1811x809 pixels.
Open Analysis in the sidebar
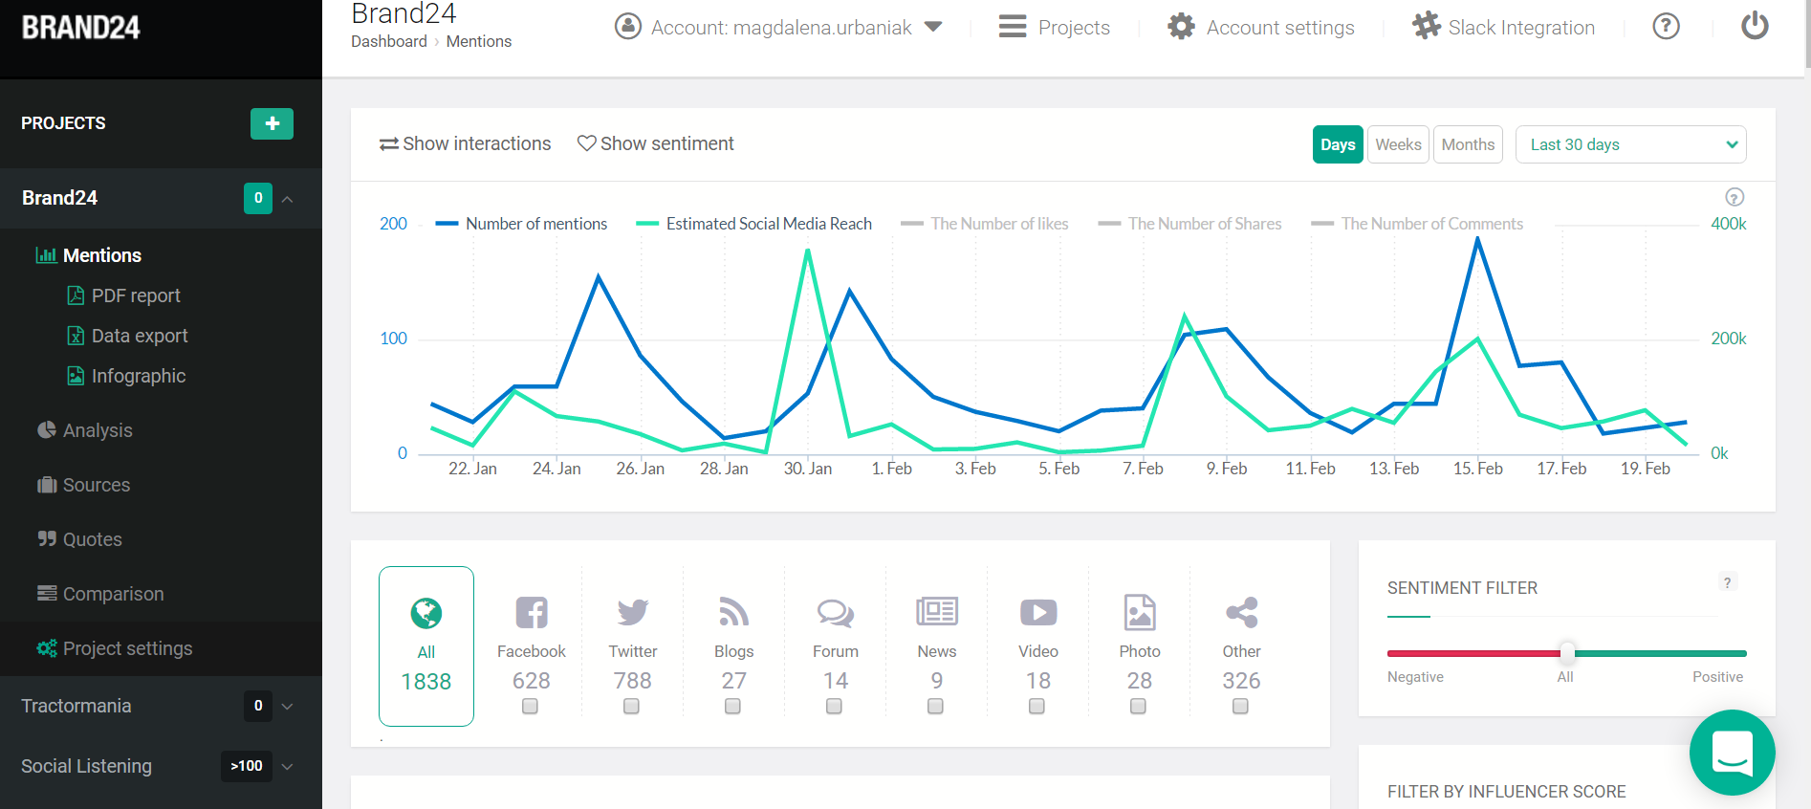pyautogui.click(x=98, y=430)
